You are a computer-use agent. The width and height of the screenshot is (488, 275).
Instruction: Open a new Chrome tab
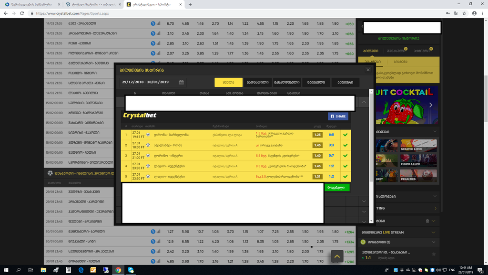tap(190, 4)
